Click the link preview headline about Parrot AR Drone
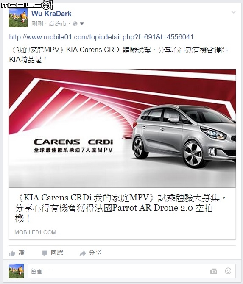The image size is (243, 284). [120, 208]
